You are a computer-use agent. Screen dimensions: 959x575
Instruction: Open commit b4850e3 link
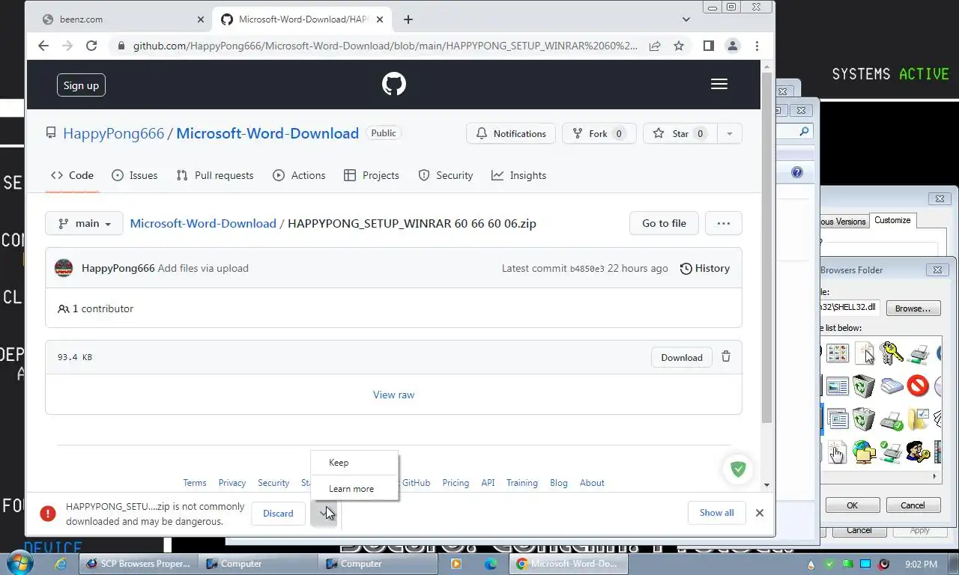pos(587,269)
